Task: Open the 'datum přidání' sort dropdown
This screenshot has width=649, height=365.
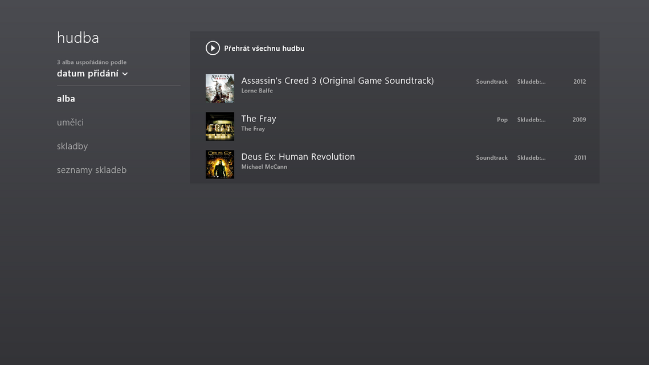Action: [88, 74]
